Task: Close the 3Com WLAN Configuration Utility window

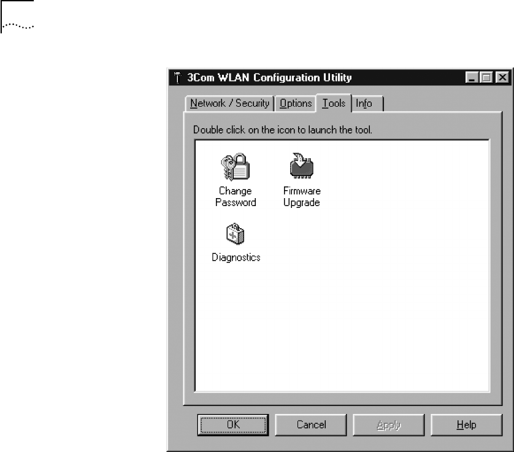Action: coord(502,78)
